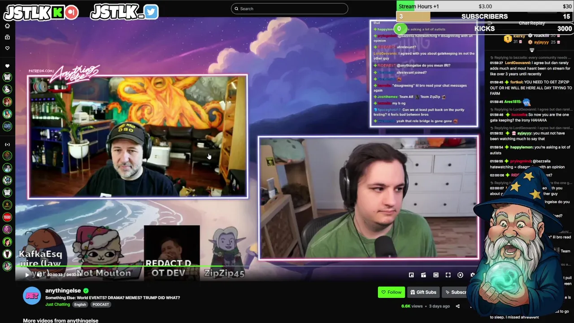Screen dimensions: 574x323
Task: Select the PODCAST tag
Action: pos(100,305)
